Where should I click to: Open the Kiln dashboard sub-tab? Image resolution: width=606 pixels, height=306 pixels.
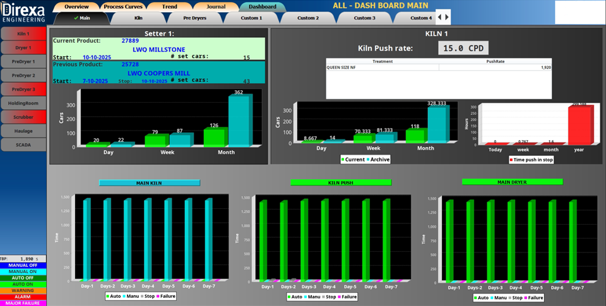point(138,18)
